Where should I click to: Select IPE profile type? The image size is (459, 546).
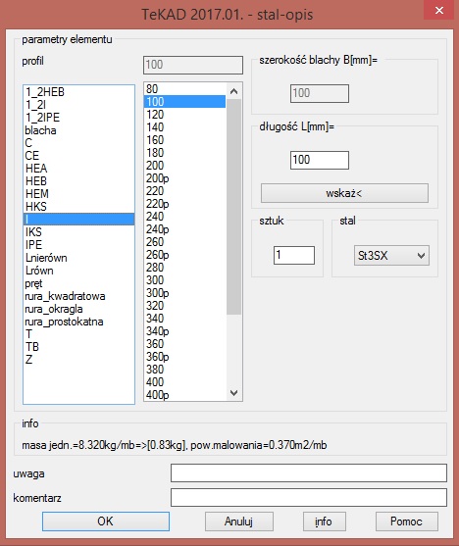pos(78,245)
